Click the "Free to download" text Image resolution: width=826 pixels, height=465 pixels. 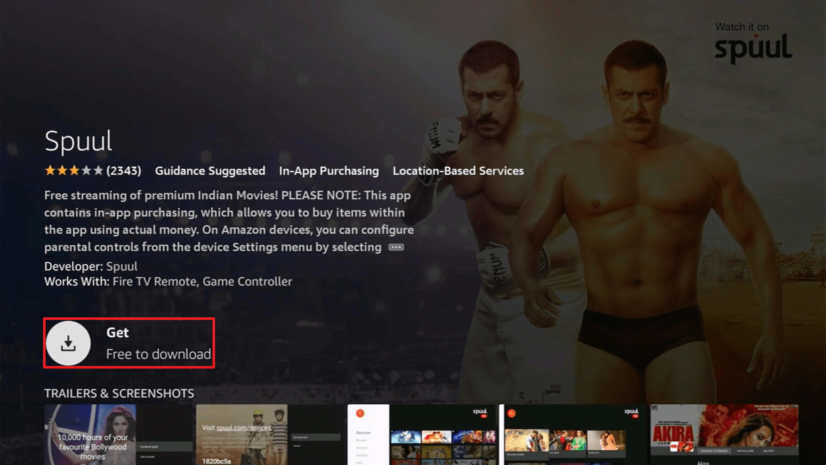click(159, 354)
